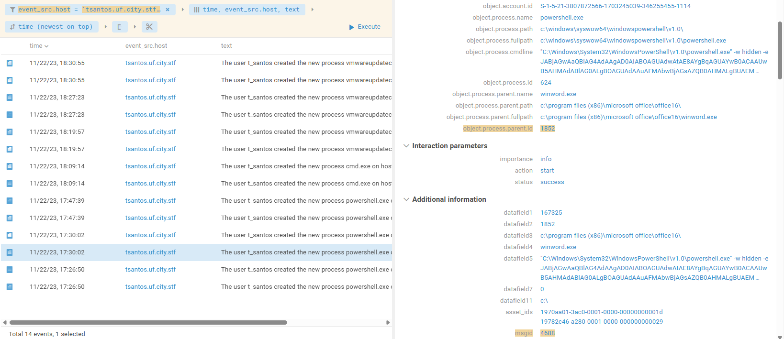Select the time, event_src.host, text columns chip
Screen dimensions: 784x339
[x=247, y=10]
